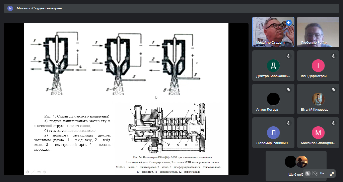The width and height of the screenshot is (343, 182).
Task: Click the "M" avatar in the presenter banner
Action: click(x=10, y=8)
